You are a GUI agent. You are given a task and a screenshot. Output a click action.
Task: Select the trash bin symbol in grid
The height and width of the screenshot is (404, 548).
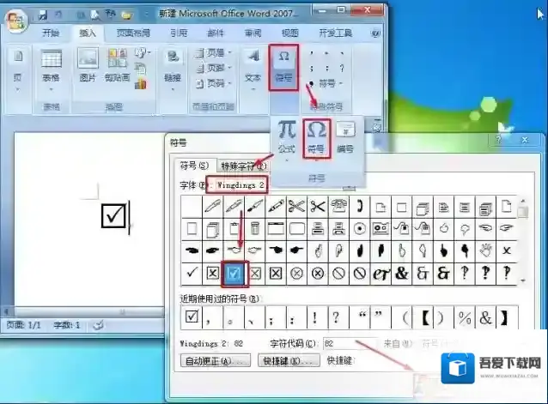255,228
